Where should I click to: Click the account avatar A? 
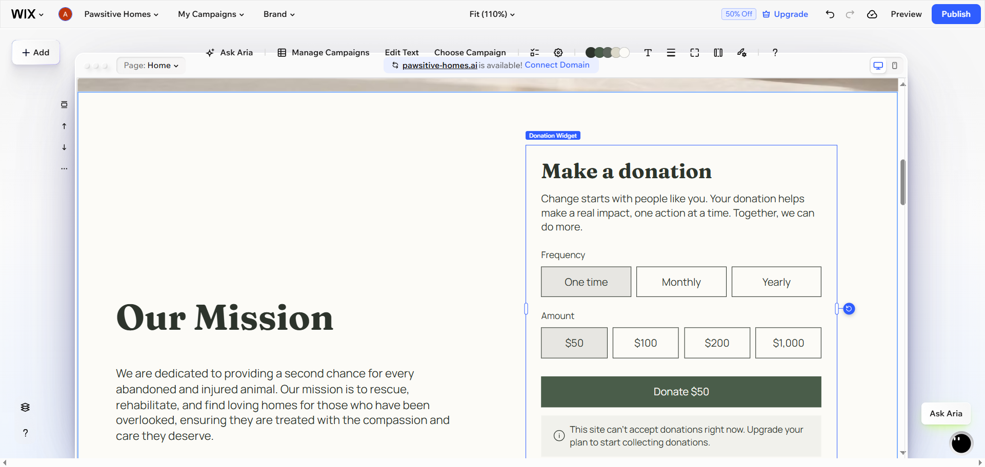pos(65,14)
